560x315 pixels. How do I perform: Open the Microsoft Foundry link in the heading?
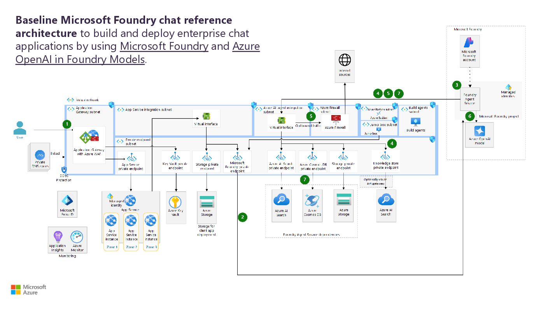164,46
